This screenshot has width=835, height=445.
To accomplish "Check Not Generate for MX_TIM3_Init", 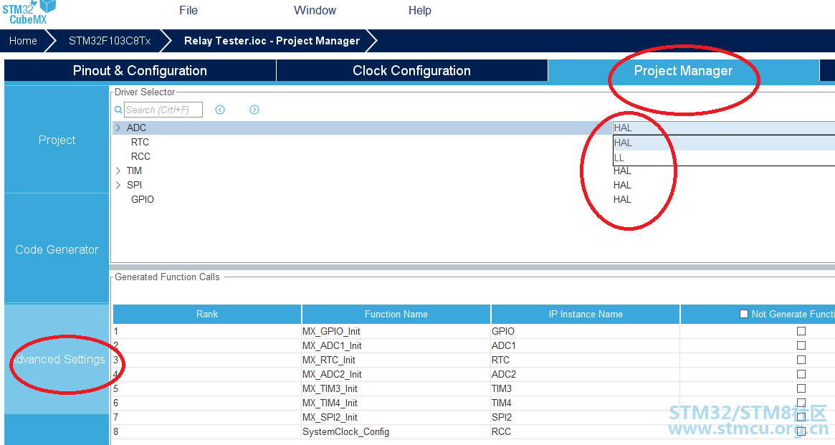I will [x=801, y=388].
